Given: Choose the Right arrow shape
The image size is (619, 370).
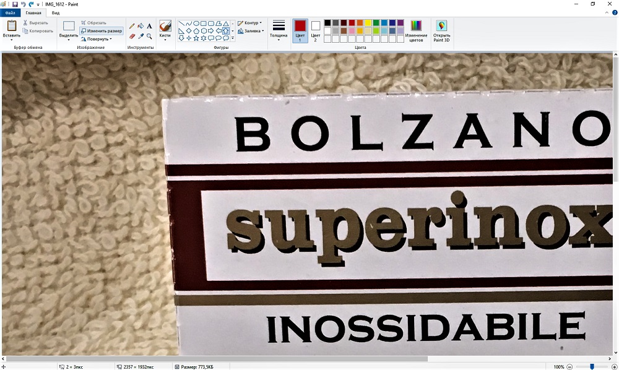Looking at the screenshot, I should click(211, 31).
